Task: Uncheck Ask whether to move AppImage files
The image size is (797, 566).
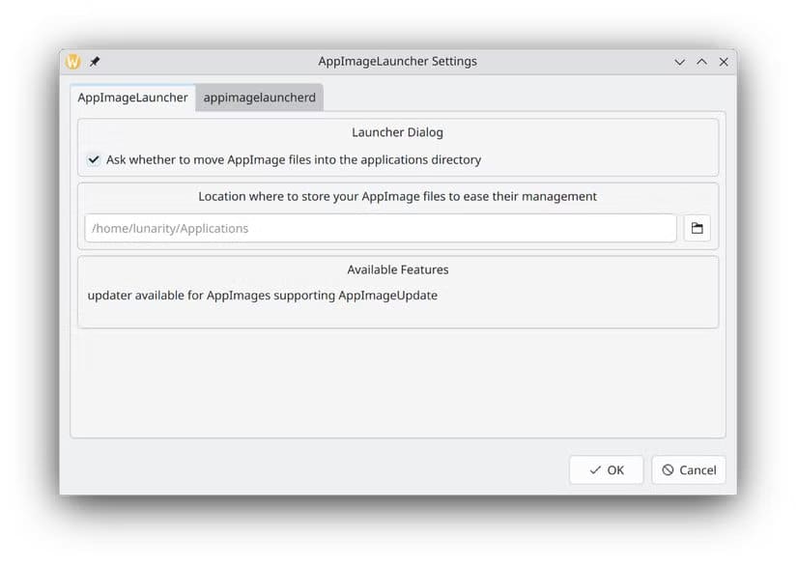Action: tap(94, 159)
